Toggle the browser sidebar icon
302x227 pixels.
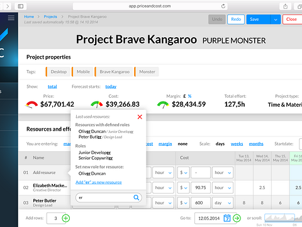[x=21, y=6]
